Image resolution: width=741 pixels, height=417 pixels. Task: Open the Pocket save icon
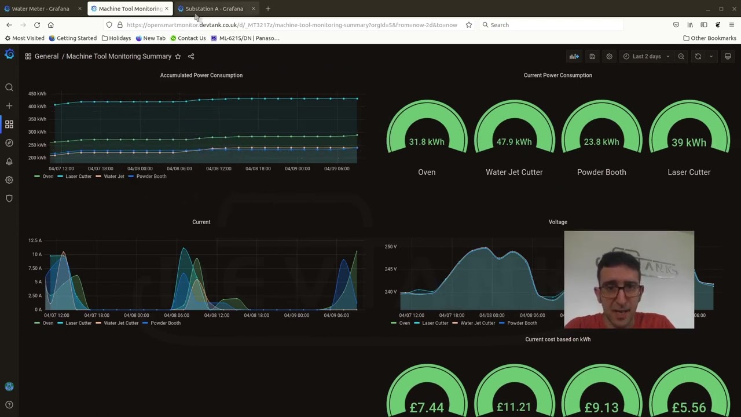point(676,25)
